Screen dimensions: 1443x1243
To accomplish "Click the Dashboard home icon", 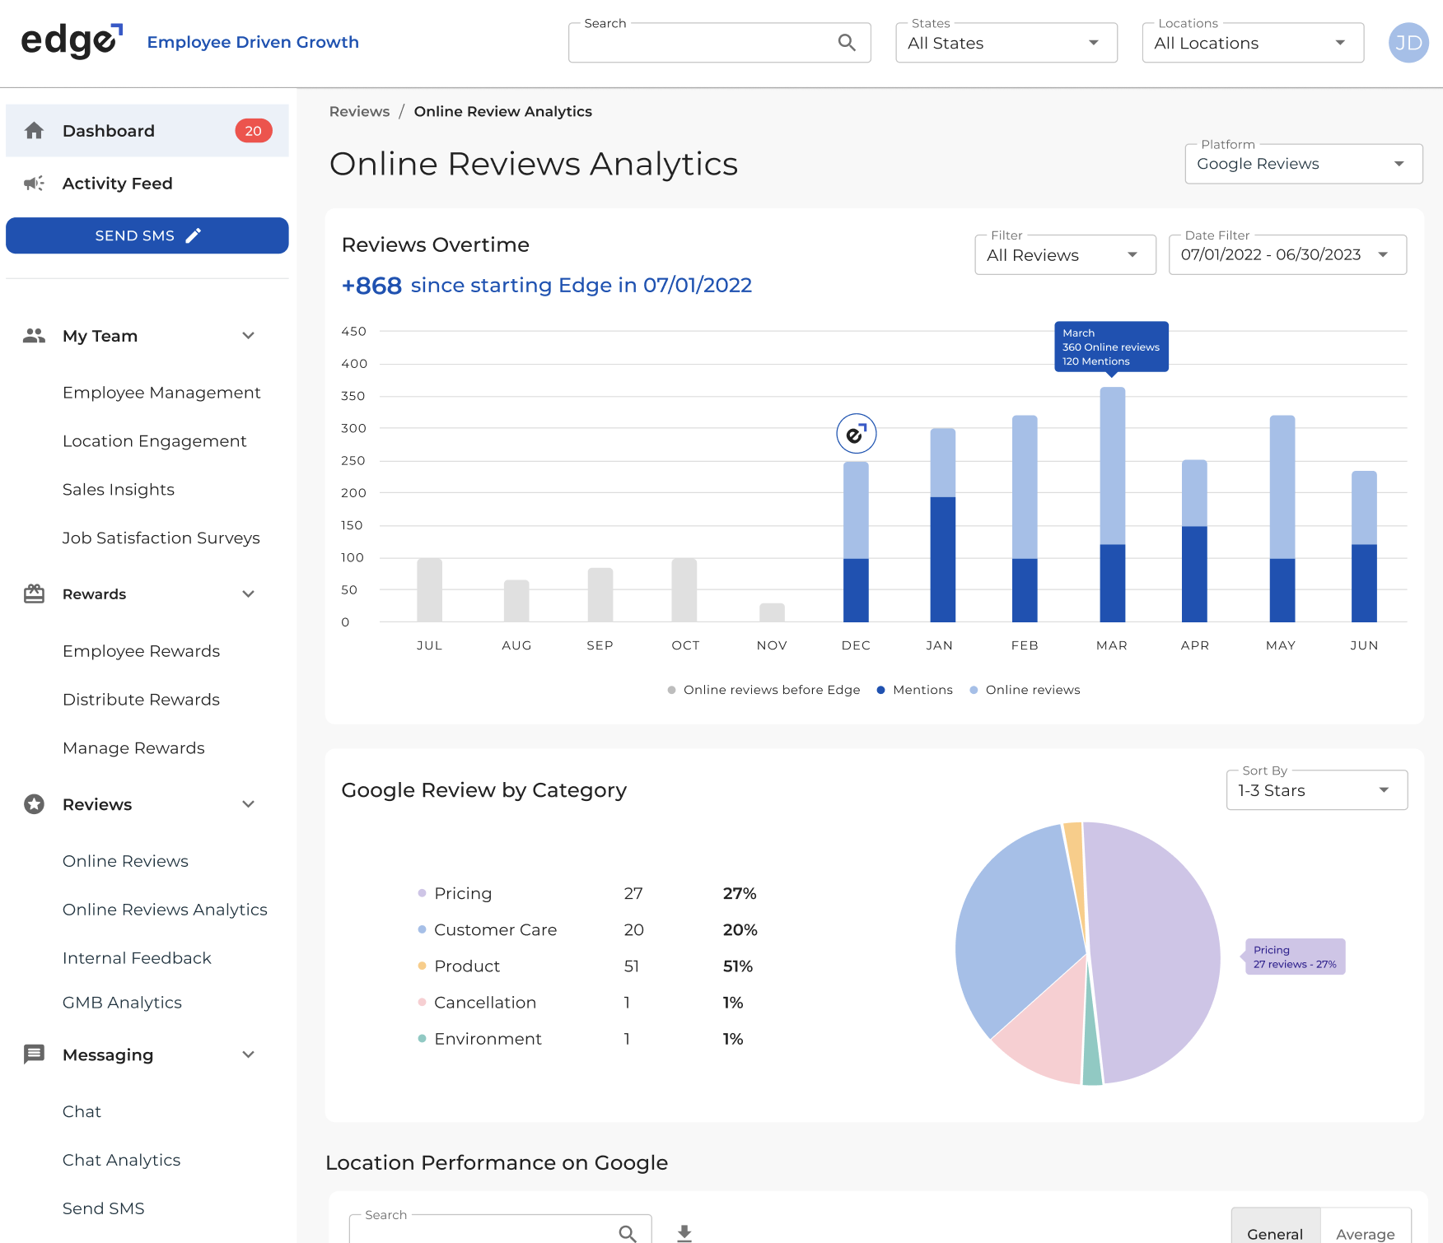I will point(34,131).
